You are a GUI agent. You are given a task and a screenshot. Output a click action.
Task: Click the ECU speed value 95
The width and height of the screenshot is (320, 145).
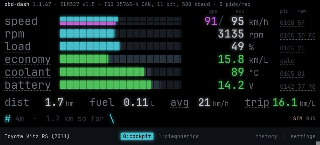[x=237, y=21]
